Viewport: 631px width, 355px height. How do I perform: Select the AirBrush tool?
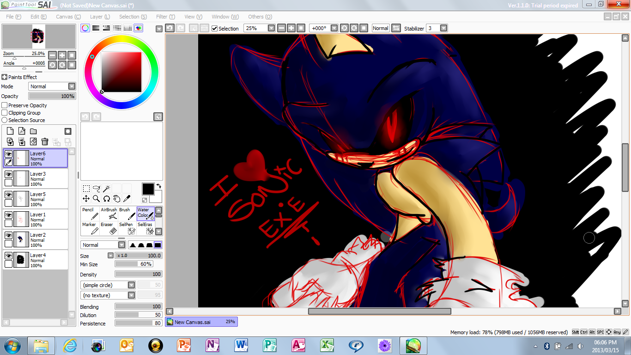[109, 214]
